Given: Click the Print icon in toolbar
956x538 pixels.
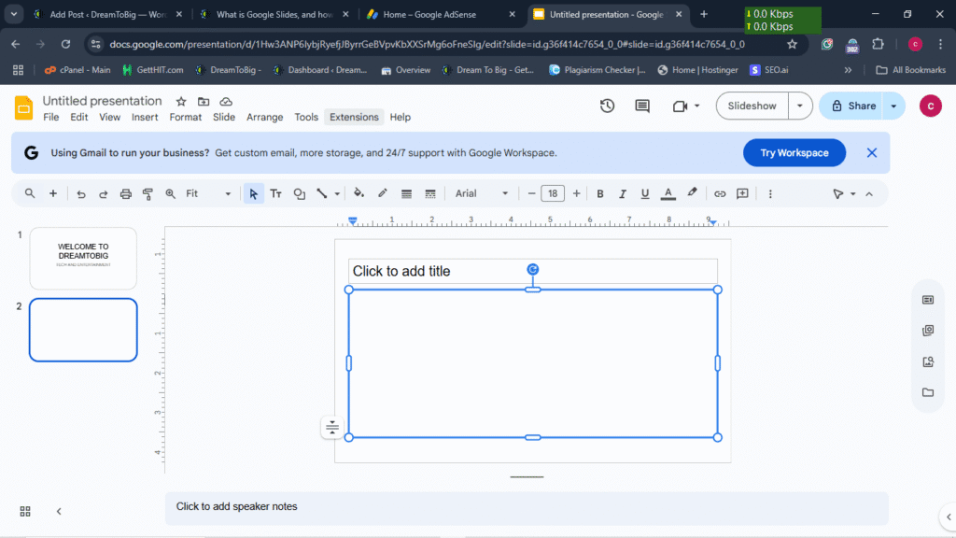Looking at the screenshot, I should click(125, 194).
